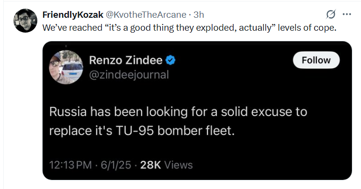361x189 pixels.
Task: Click the blue verified badge
Action: coord(170,60)
